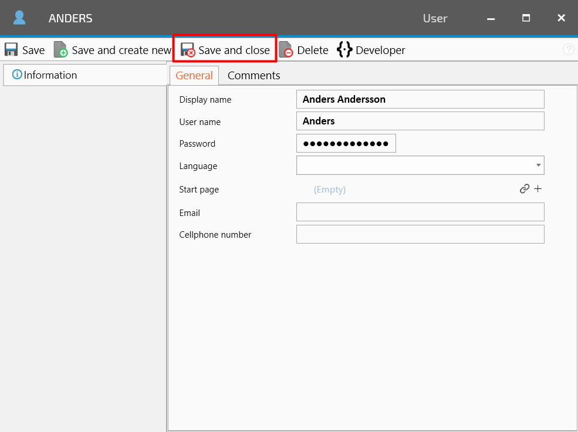
Task: Click the help question mark icon
Action: pyautogui.click(x=568, y=50)
